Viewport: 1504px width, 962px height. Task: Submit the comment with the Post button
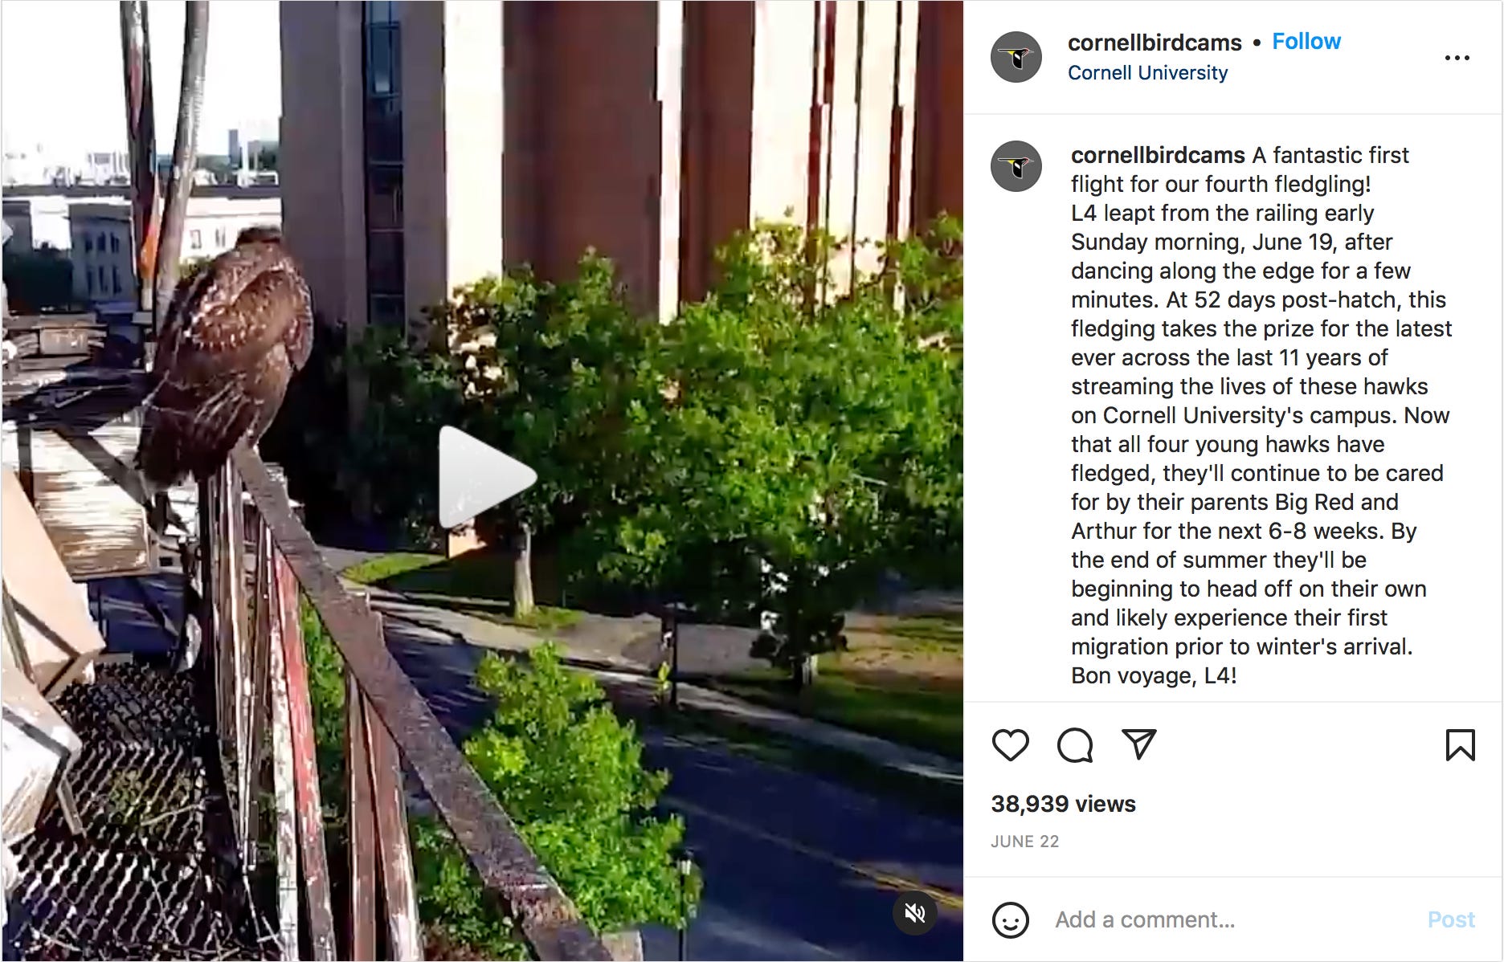1450,919
